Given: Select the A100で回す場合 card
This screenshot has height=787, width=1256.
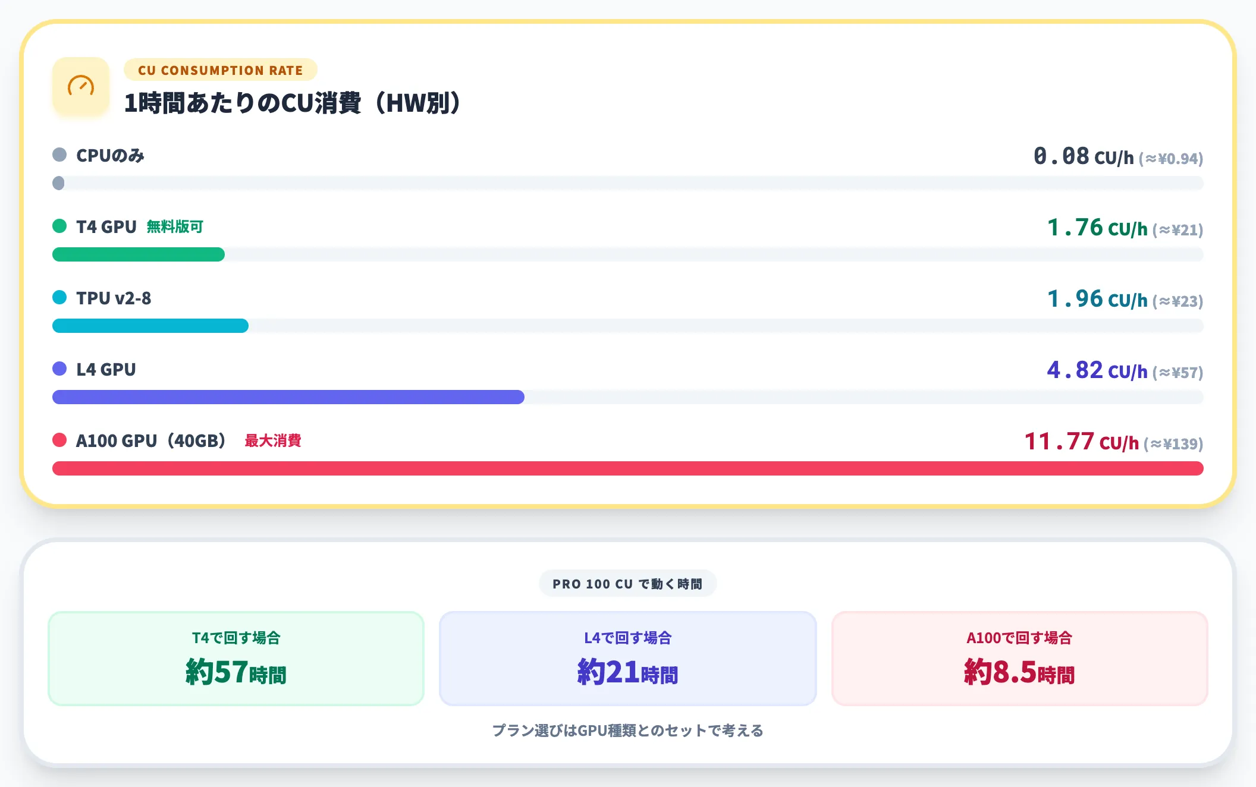Looking at the screenshot, I should point(1020,659).
